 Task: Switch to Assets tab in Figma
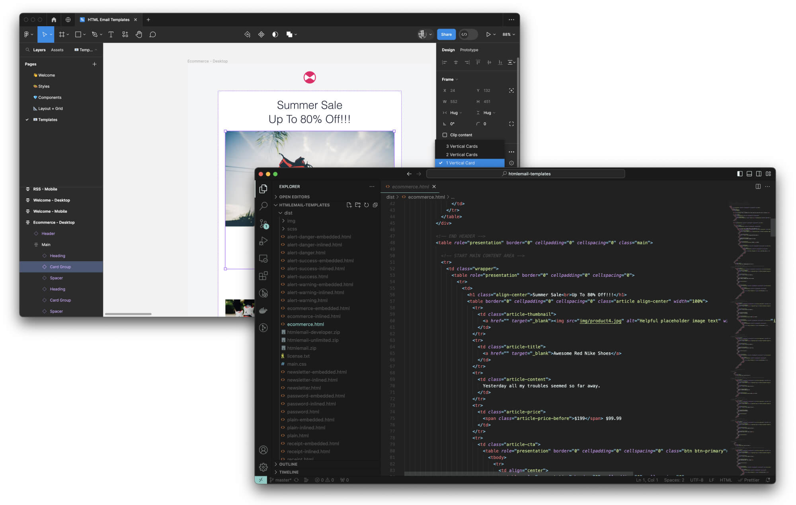click(x=57, y=50)
